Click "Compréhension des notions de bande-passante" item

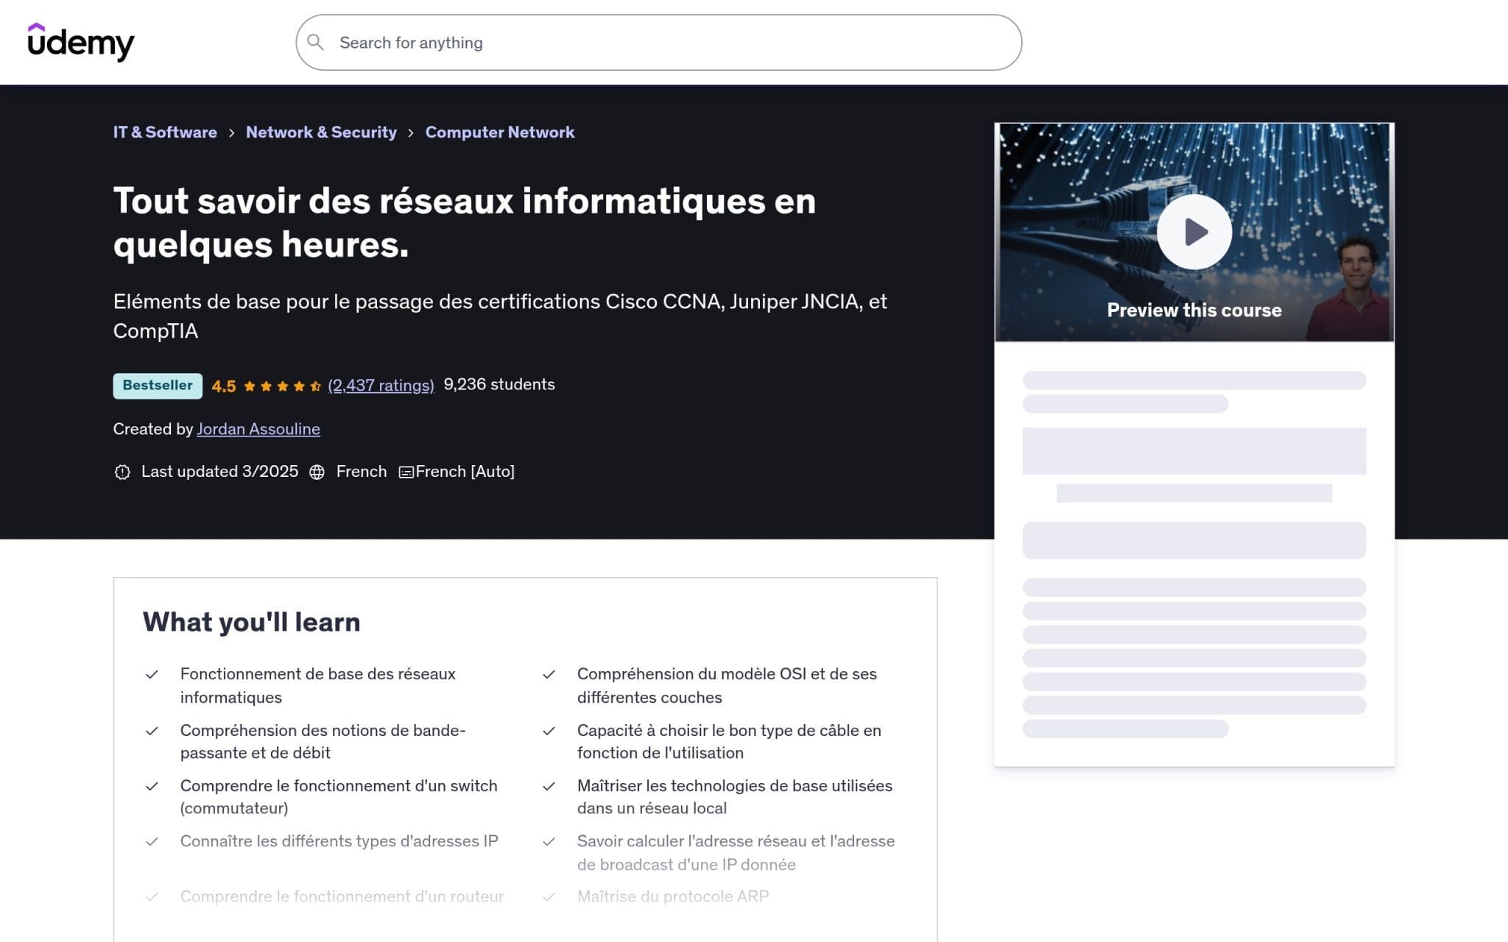click(323, 741)
